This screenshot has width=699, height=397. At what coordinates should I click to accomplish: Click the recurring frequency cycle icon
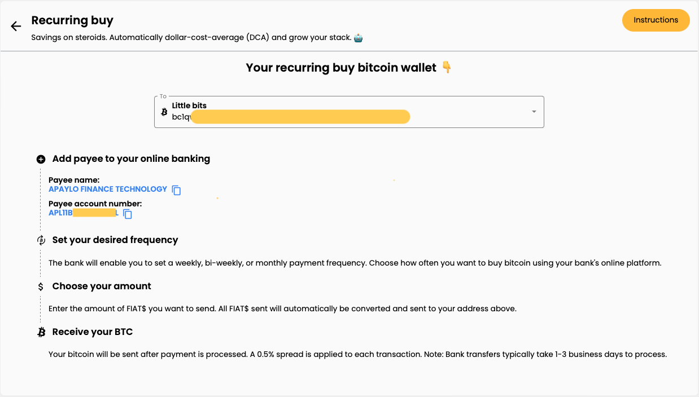[41, 240]
